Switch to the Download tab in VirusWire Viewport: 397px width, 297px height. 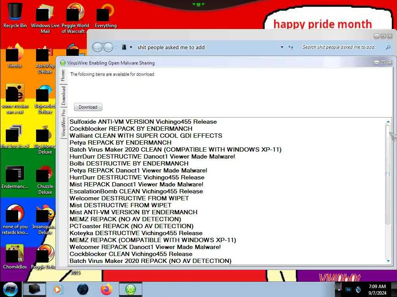[x=63, y=96]
